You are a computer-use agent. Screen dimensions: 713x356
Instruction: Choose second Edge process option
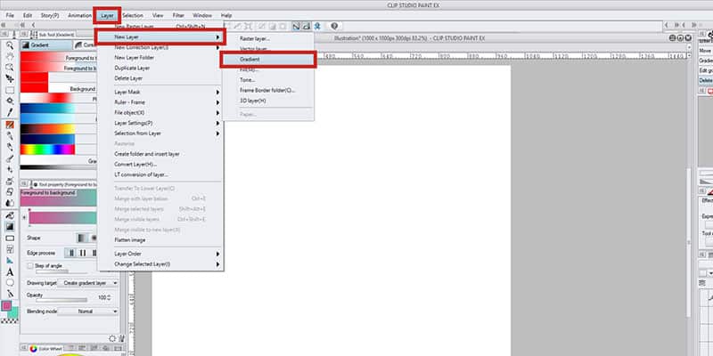[82, 253]
